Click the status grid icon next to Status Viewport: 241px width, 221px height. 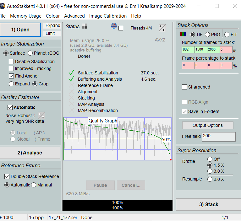pyautogui.click(x=85, y=26)
